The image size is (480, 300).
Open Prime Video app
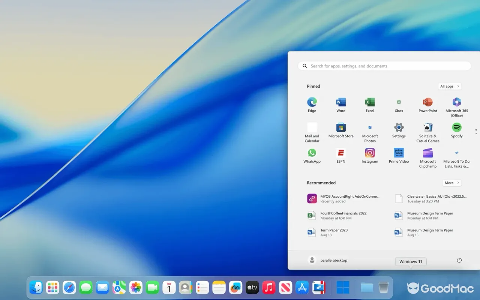pyautogui.click(x=399, y=156)
